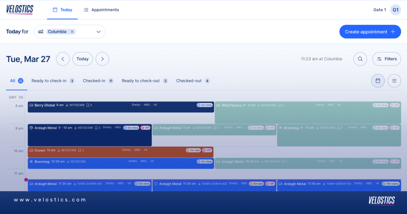Select the All status tab
Image resolution: width=407 pixels, height=214 pixels.
pos(17,81)
